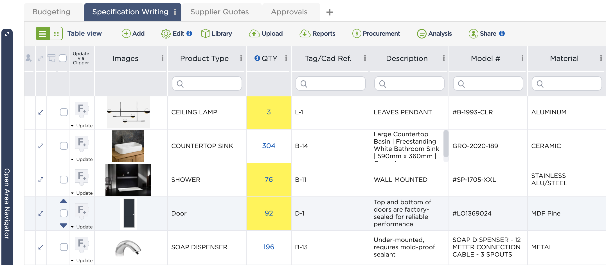Open Model # column options menu
The image size is (606, 265).
click(x=522, y=58)
